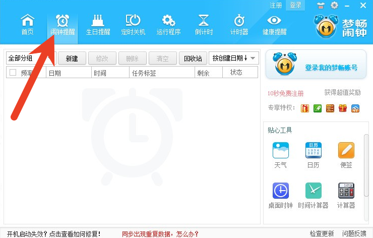Click the 梦畅闹钟 mascot logo
This screenshot has height=238, width=373.
[326, 26]
